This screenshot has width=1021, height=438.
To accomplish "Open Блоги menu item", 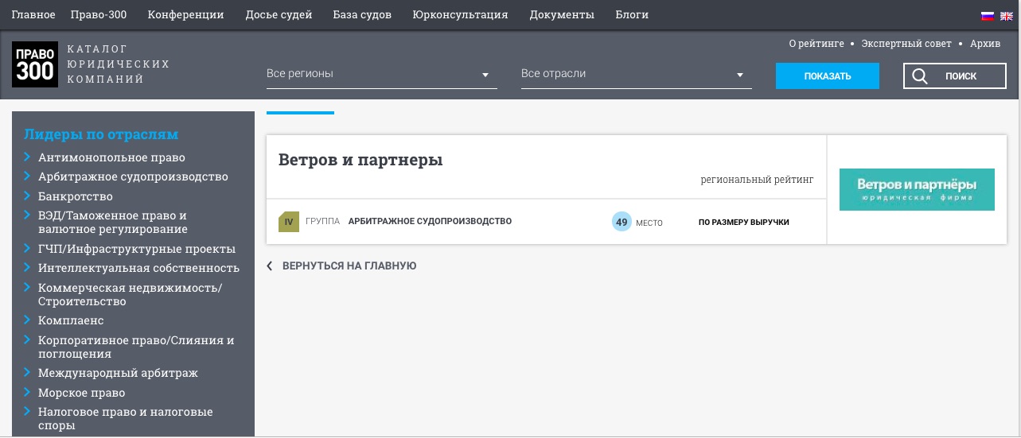I will [x=632, y=14].
